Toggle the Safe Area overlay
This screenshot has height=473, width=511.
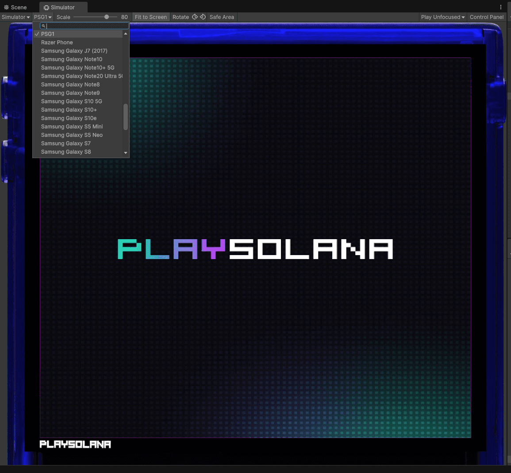pyautogui.click(x=222, y=17)
